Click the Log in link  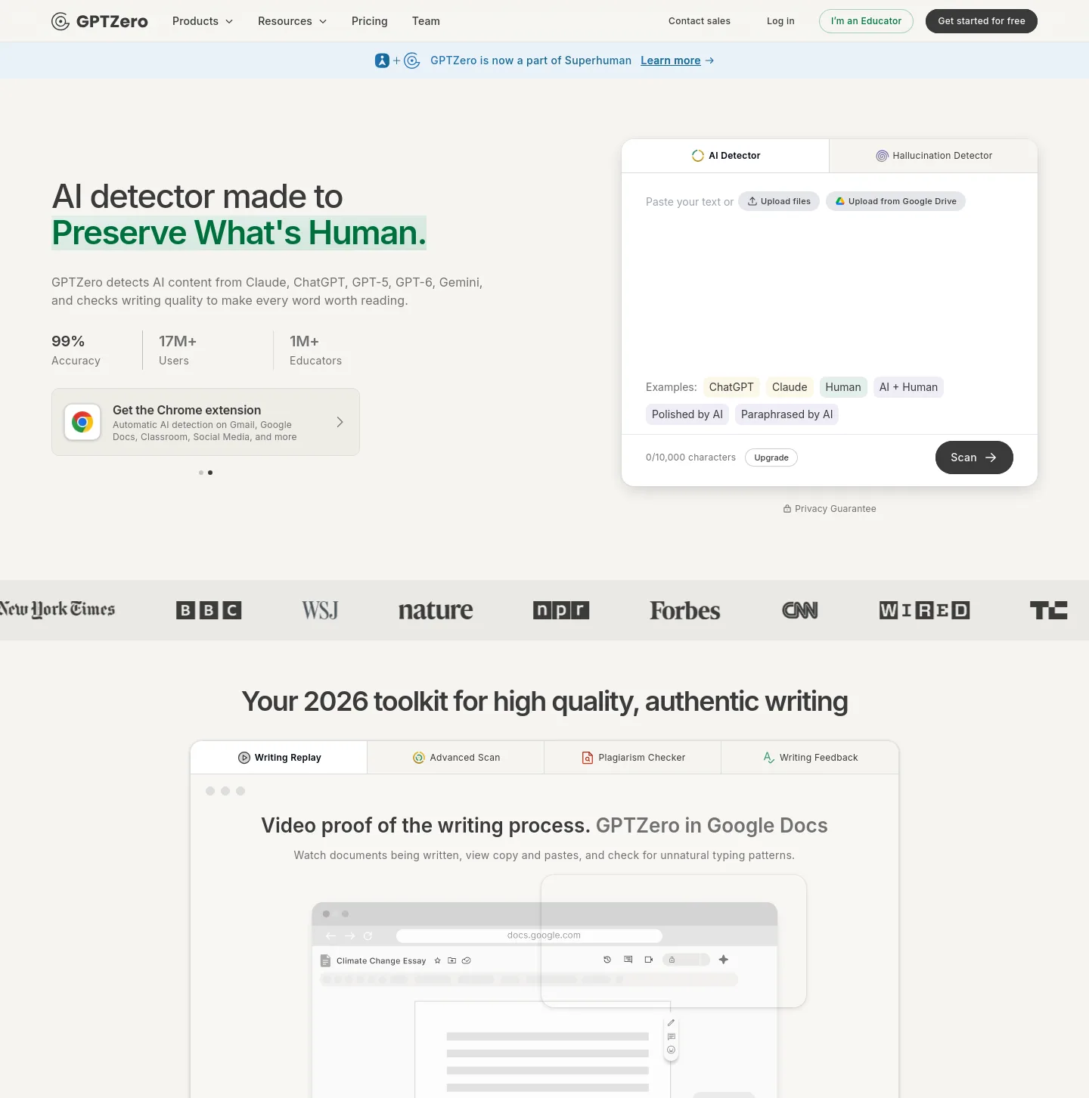point(780,21)
